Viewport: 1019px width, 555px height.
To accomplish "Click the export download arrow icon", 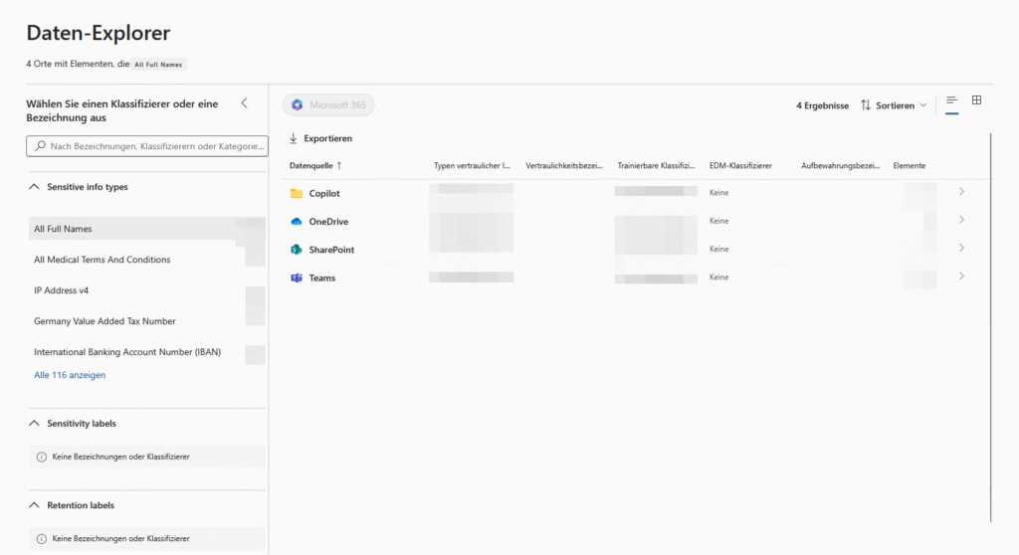I will 294,138.
